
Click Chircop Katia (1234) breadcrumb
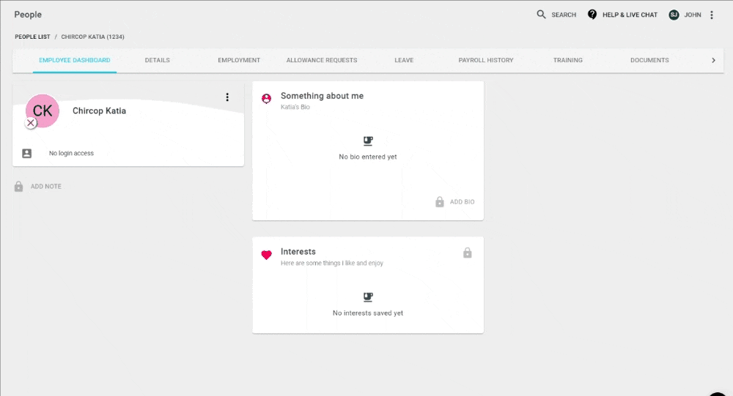point(92,37)
